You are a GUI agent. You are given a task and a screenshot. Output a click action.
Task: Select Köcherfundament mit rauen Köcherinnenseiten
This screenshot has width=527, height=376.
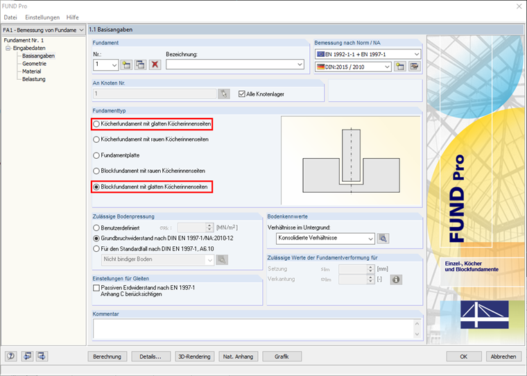(x=151, y=139)
